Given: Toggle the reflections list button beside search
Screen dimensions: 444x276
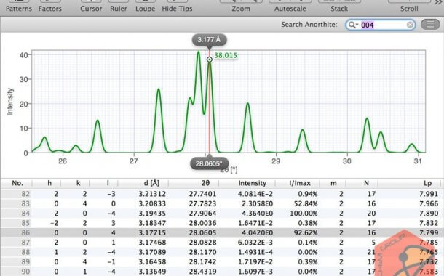Looking at the screenshot, I should point(430,25).
